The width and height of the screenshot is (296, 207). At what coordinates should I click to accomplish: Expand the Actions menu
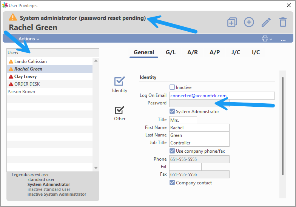[29, 39]
